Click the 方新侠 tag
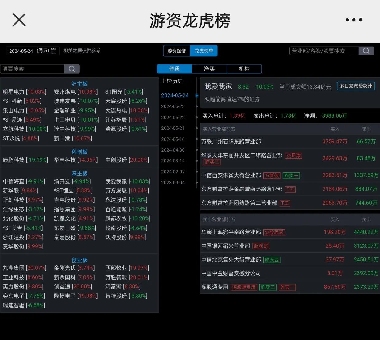The image size is (380, 340). click(272, 176)
